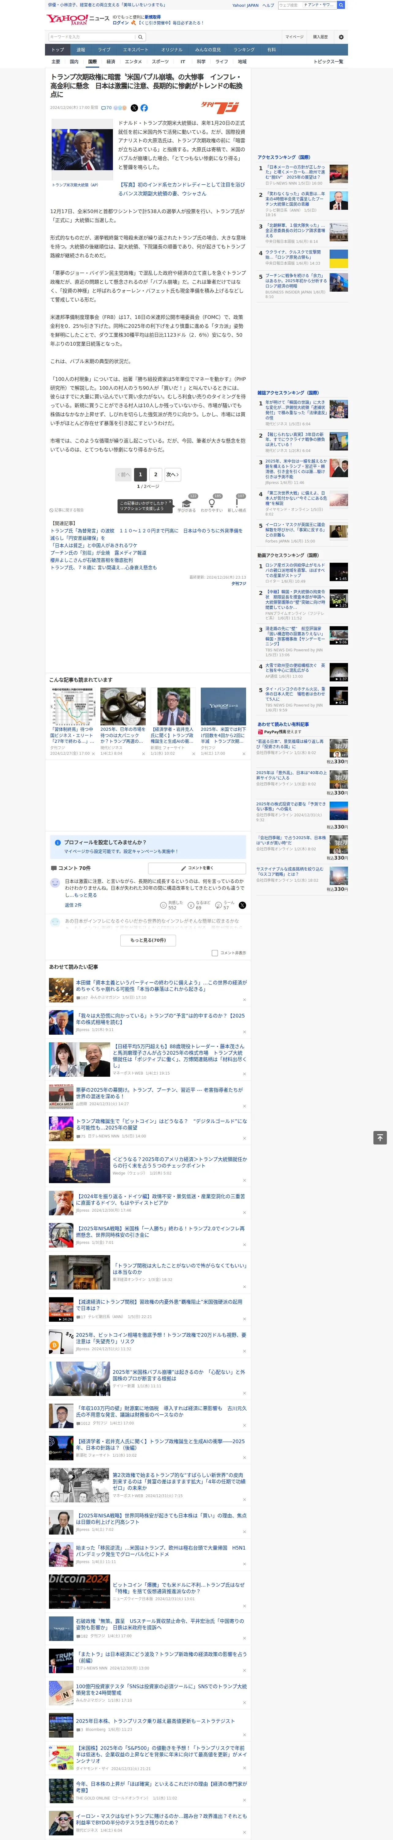Click the keyword search magnifier icon
The height and width of the screenshot is (1840, 393).
point(140,37)
